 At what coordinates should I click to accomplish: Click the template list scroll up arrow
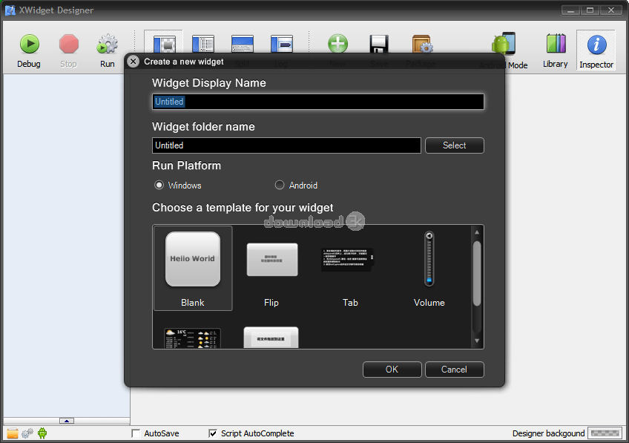(x=477, y=232)
